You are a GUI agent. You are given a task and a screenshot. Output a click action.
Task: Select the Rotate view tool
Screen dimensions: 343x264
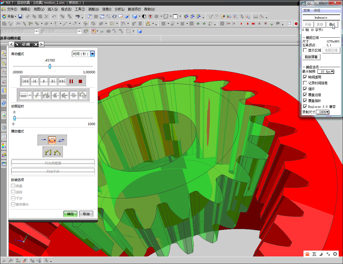pos(115,16)
